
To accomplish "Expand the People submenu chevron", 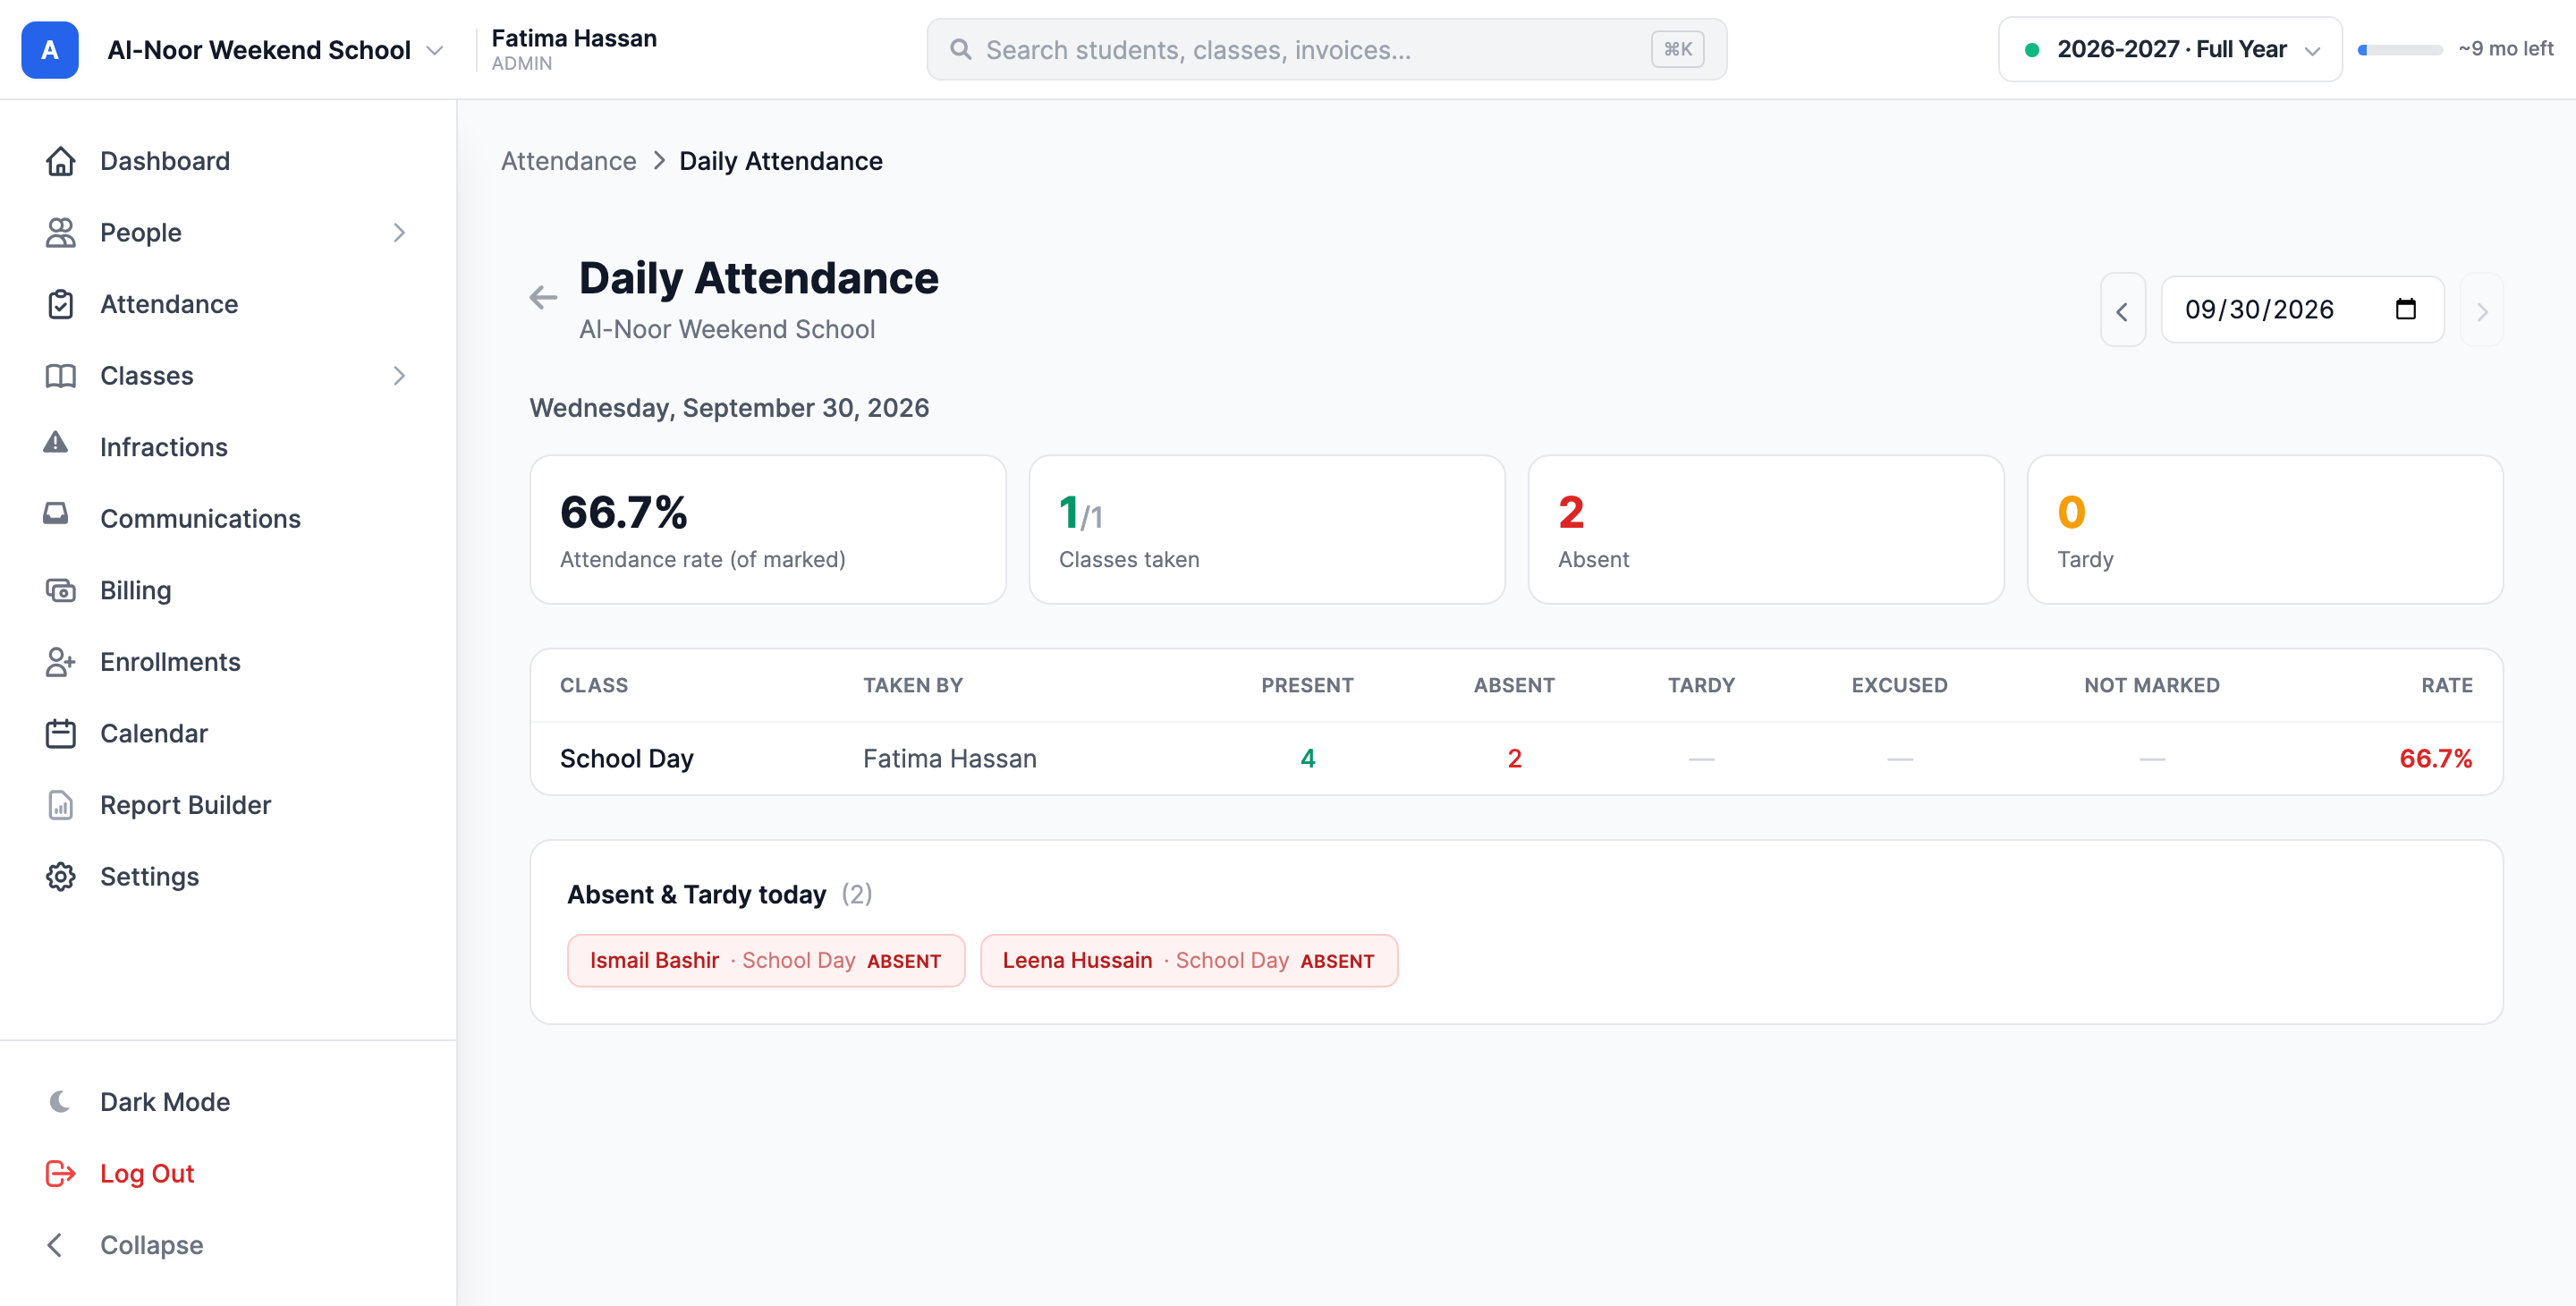I will click(399, 232).
